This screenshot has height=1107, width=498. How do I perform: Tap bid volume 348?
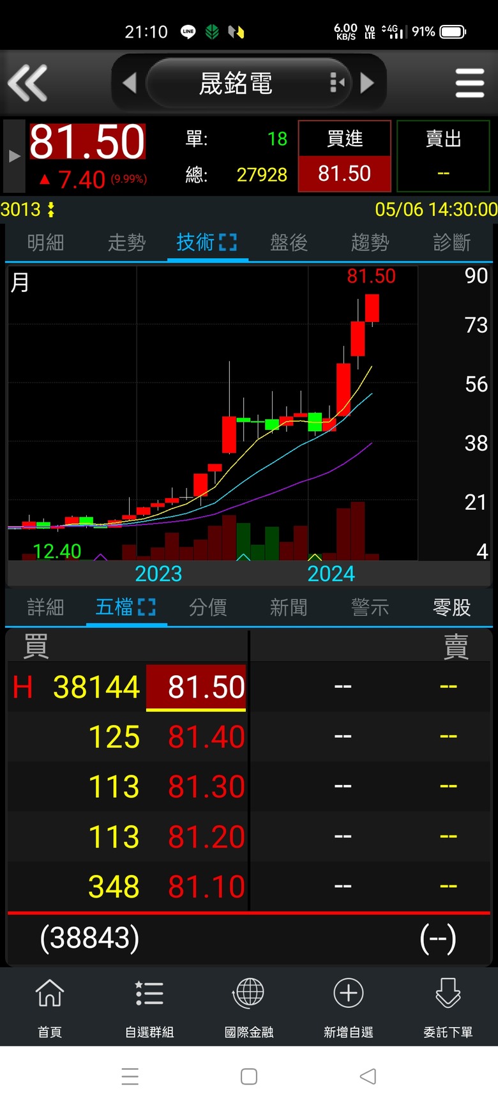114,887
